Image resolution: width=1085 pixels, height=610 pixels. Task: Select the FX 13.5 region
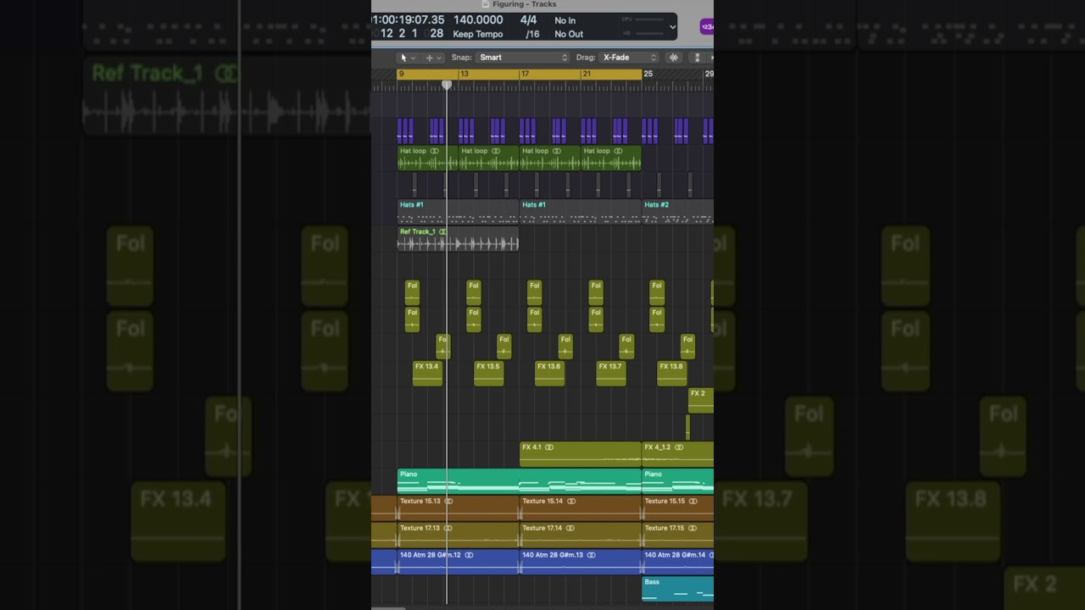pos(488,374)
